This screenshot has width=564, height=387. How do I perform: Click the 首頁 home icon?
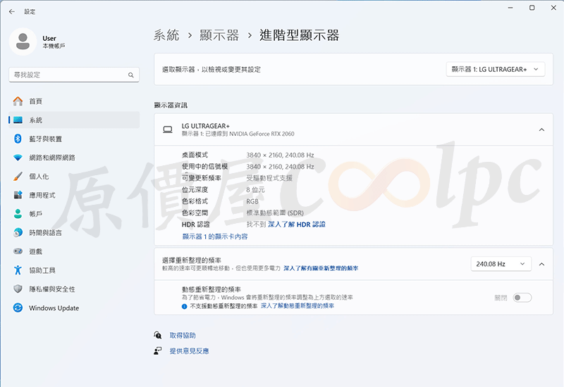[x=18, y=101]
